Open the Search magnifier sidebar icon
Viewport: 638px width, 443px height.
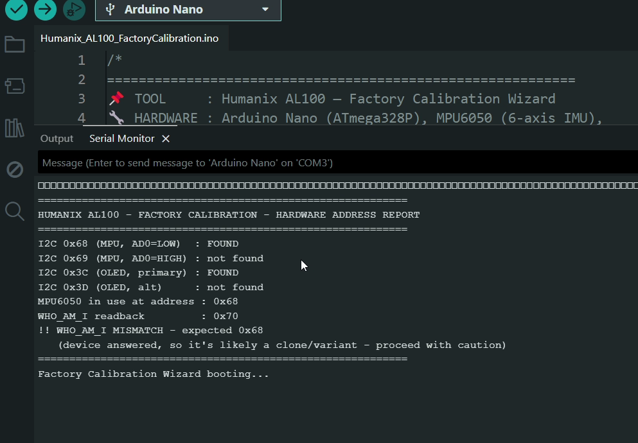[x=15, y=211]
